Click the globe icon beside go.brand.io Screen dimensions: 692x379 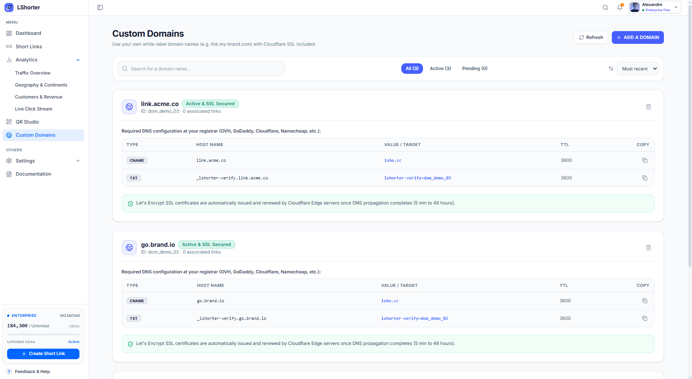click(x=129, y=248)
